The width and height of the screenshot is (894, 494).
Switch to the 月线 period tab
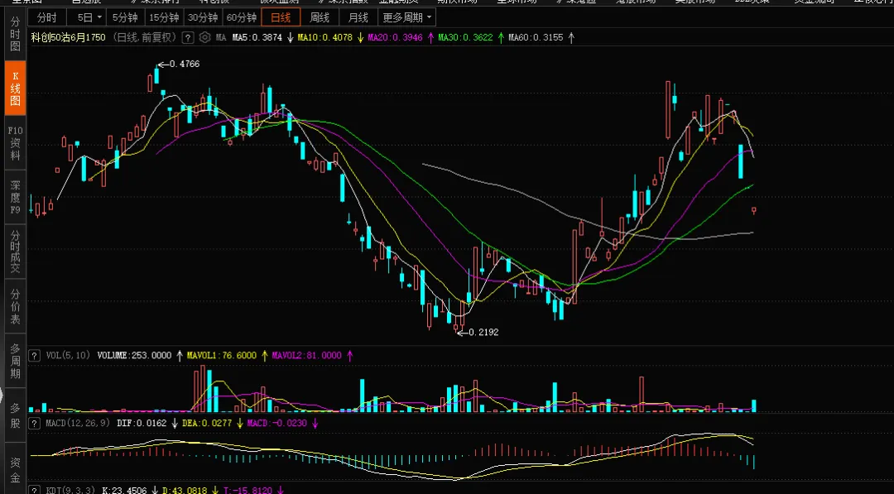pyautogui.click(x=358, y=17)
